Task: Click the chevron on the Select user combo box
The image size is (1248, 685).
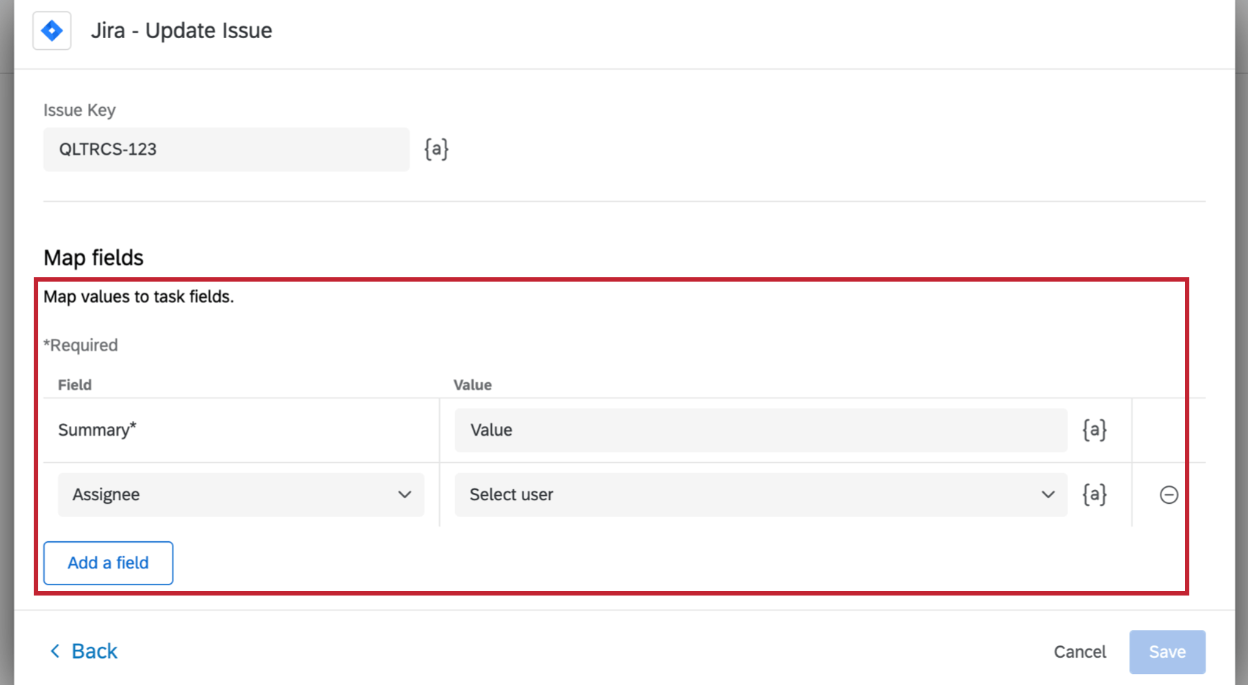Action: coord(1048,494)
